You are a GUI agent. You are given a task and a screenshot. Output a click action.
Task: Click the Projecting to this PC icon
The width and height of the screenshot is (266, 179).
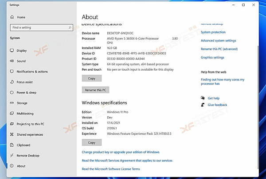click(12, 124)
